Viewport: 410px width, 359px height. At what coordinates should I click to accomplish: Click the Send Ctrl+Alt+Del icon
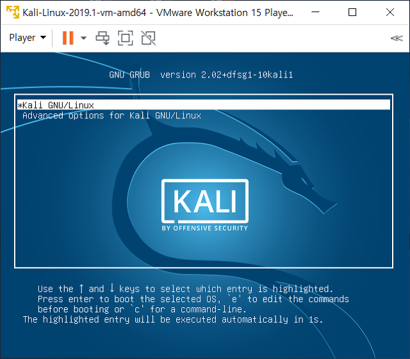(x=102, y=38)
